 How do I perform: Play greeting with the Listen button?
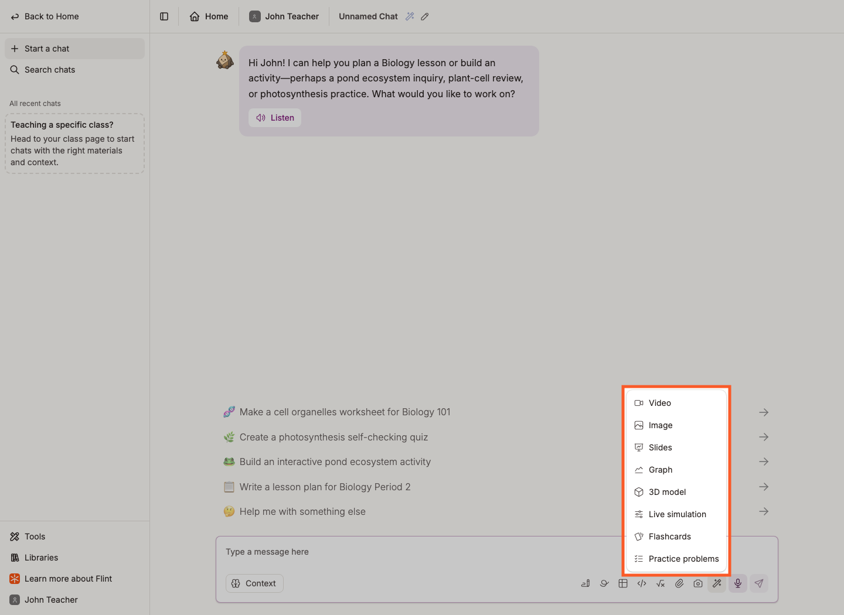coord(275,118)
